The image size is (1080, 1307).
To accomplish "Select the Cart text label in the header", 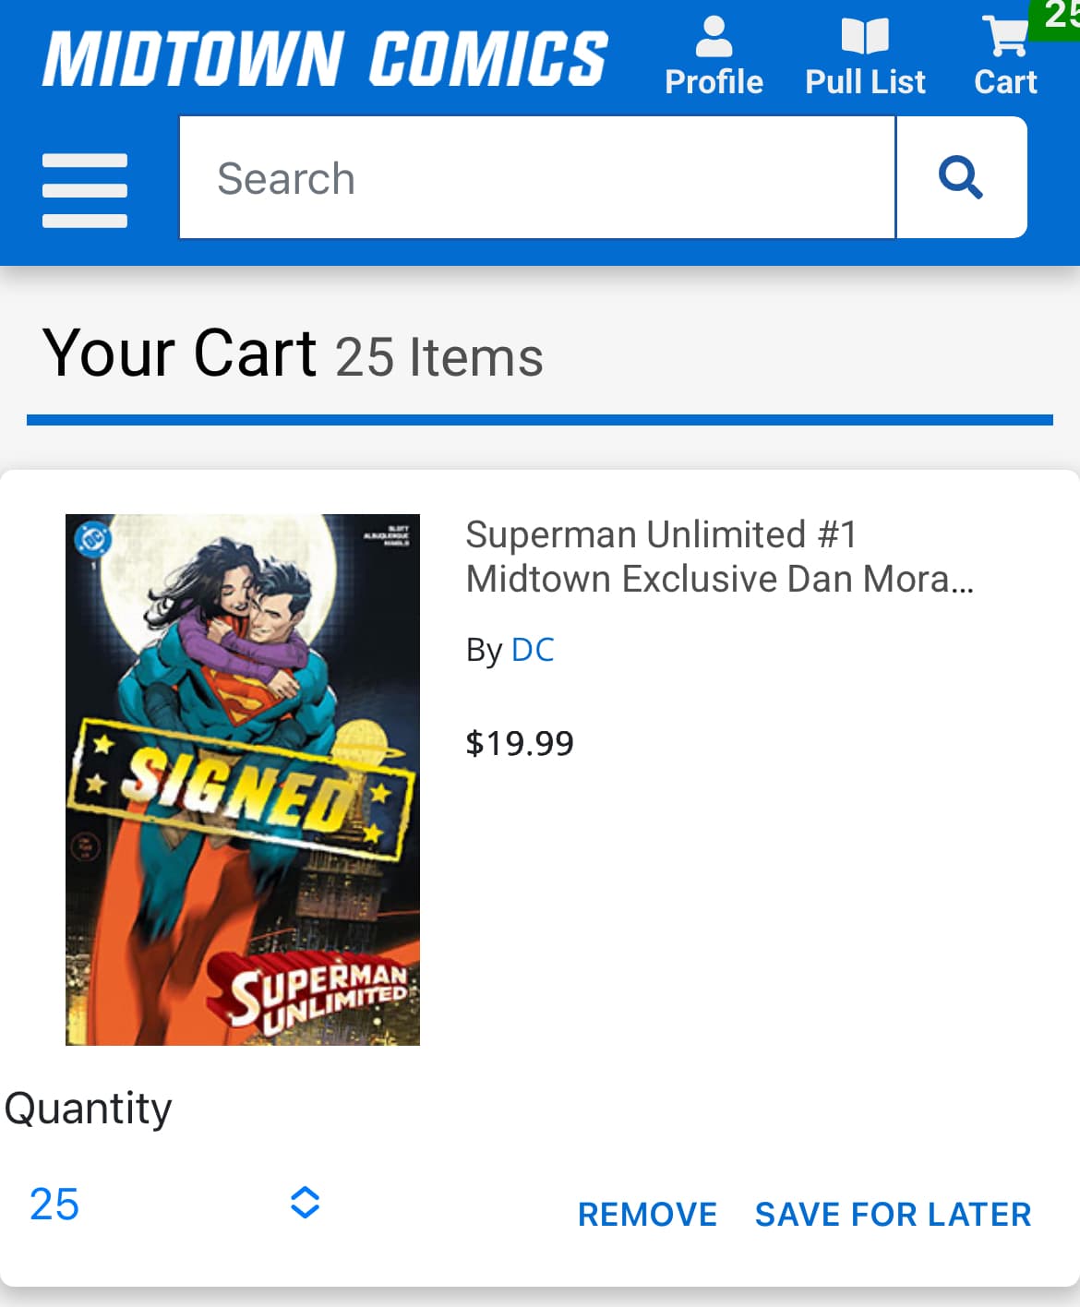I will [1005, 82].
